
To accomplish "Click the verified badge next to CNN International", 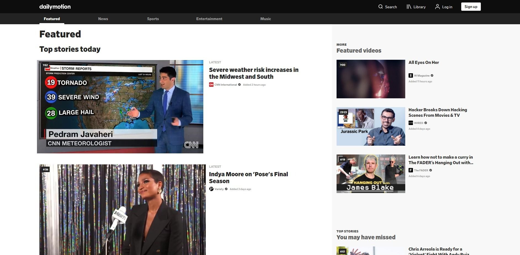I will pos(239,85).
